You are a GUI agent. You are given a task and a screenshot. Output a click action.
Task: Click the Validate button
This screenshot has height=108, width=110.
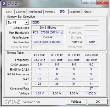(76, 102)
